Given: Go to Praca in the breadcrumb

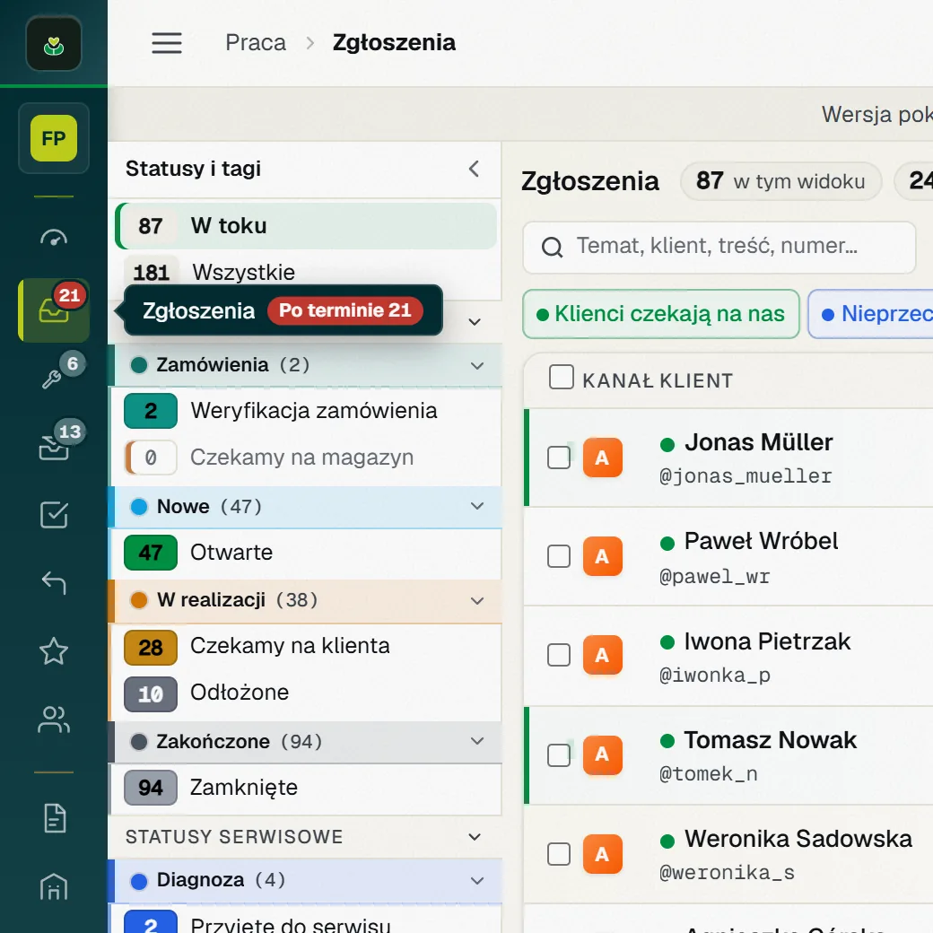Looking at the screenshot, I should pos(256,43).
